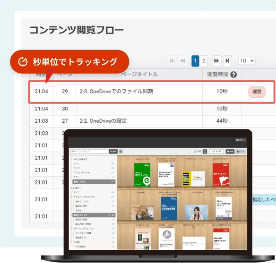Open the search settings gear icon
276x263 pixels.
121,152
